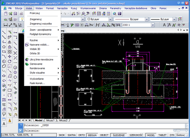The image size is (190, 138).
Task: Select the Polygon draw tool
Action: coord(4,47)
